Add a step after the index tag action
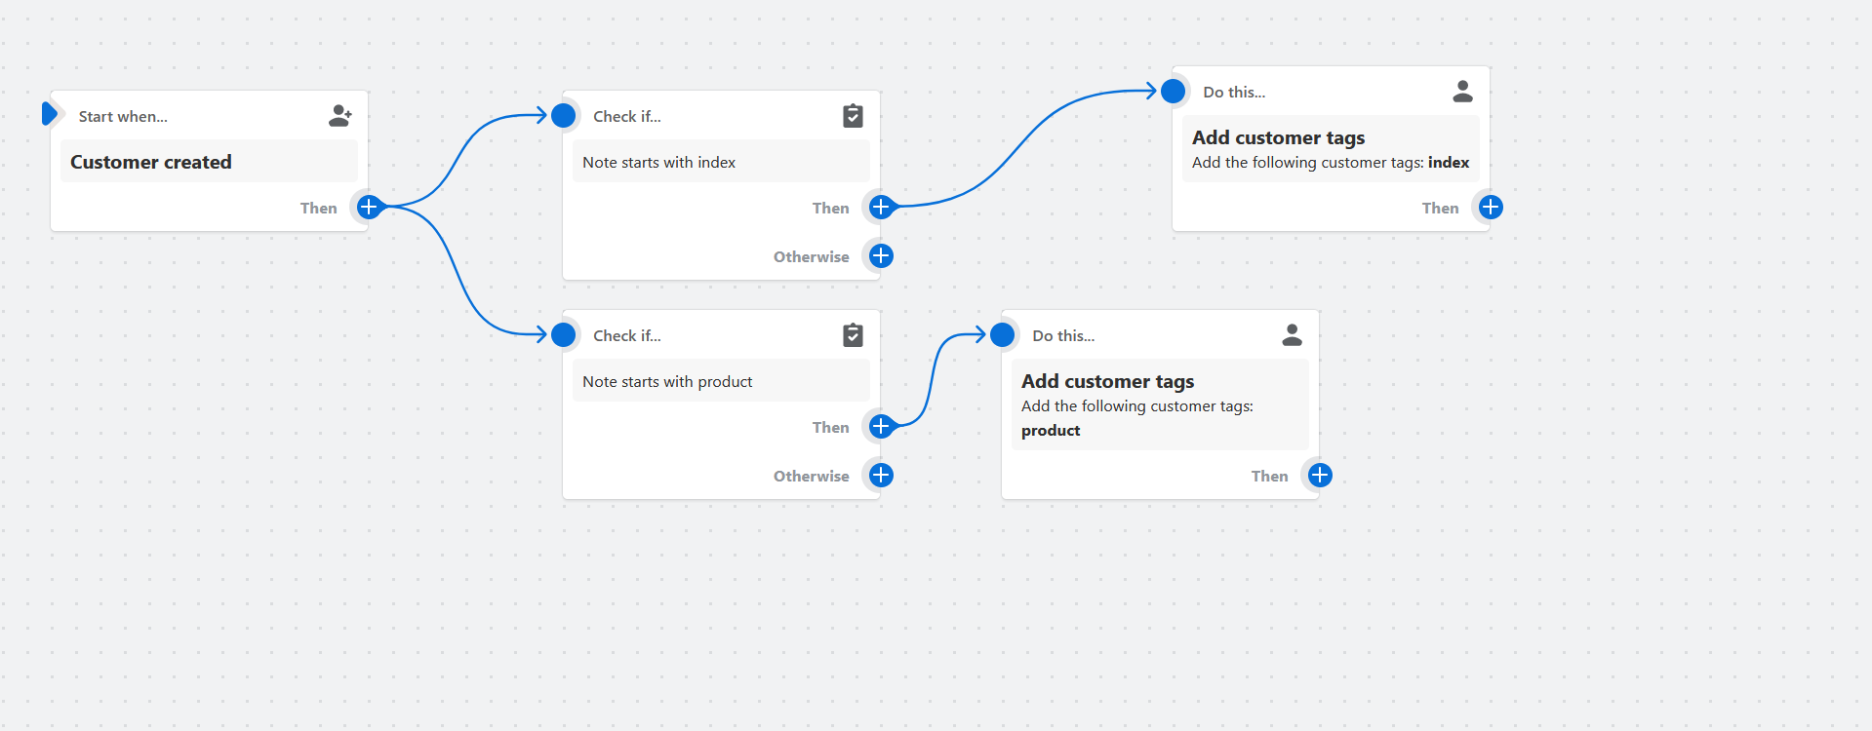The width and height of the screenshot is (1872, 731). 1491,207
